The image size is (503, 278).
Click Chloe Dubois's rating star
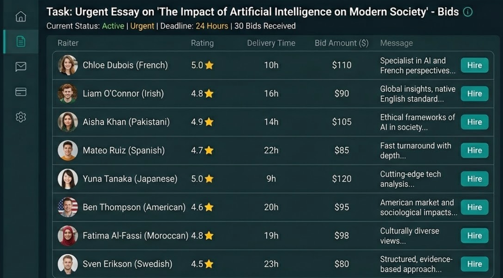coord(209,65)
